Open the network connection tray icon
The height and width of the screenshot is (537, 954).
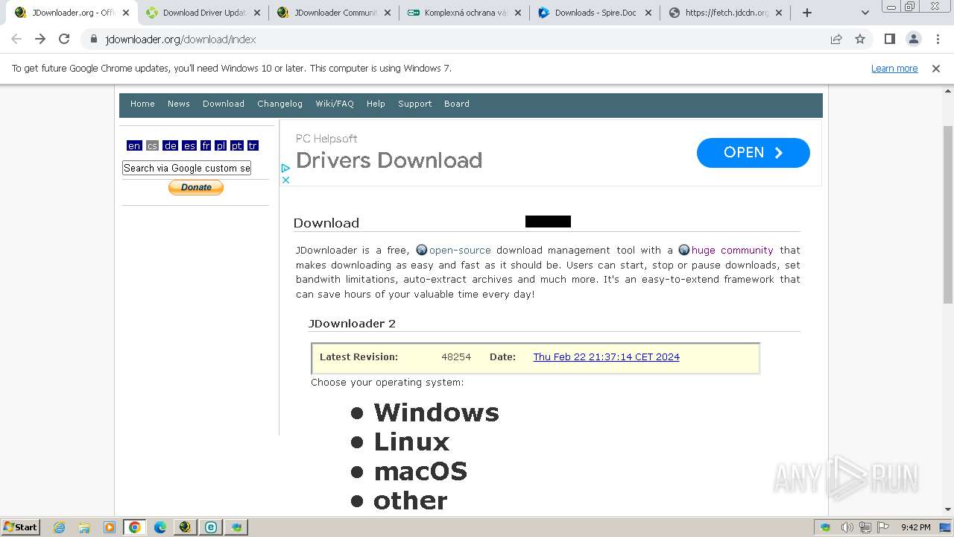(865, 527)
